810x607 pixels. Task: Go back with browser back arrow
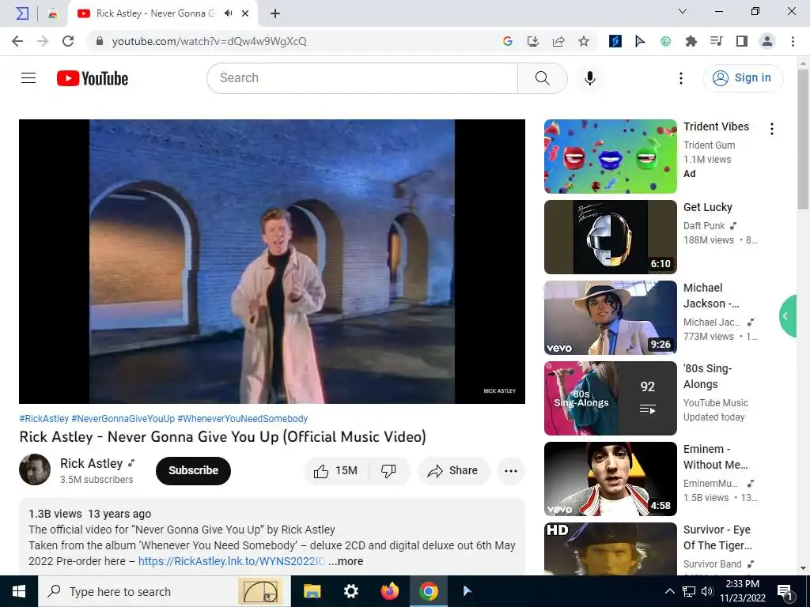[x=17, y=41]
